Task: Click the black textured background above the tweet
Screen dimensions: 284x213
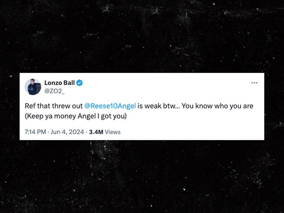Action: click(x=142, y=36)
